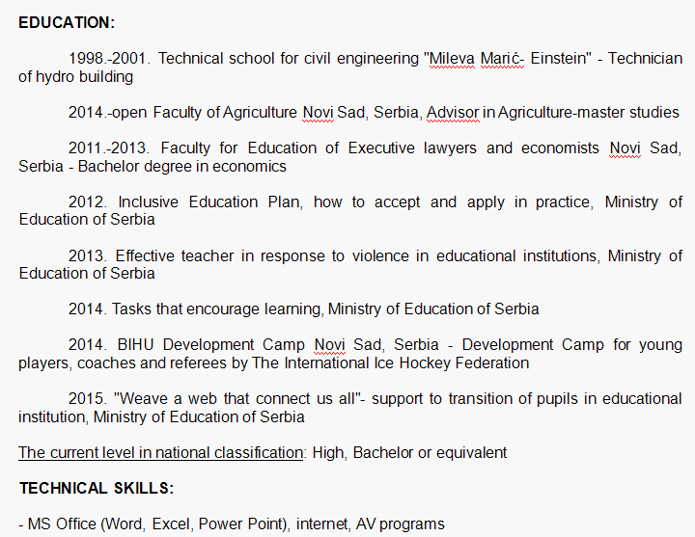This screenshot has height=537, width=695.
Task: Click the "1998.-2001." date text
Action: tap(109, 59)
